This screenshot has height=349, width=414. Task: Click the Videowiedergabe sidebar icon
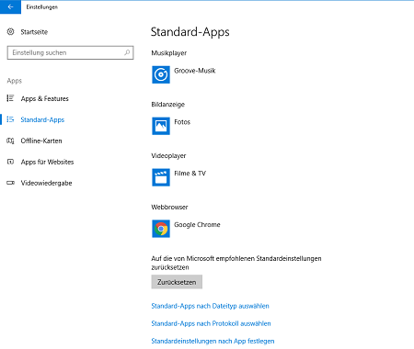[10, 183]
